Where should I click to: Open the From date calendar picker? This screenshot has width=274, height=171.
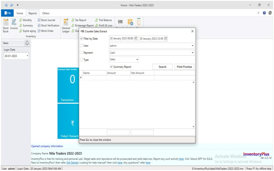click(136, 38)
